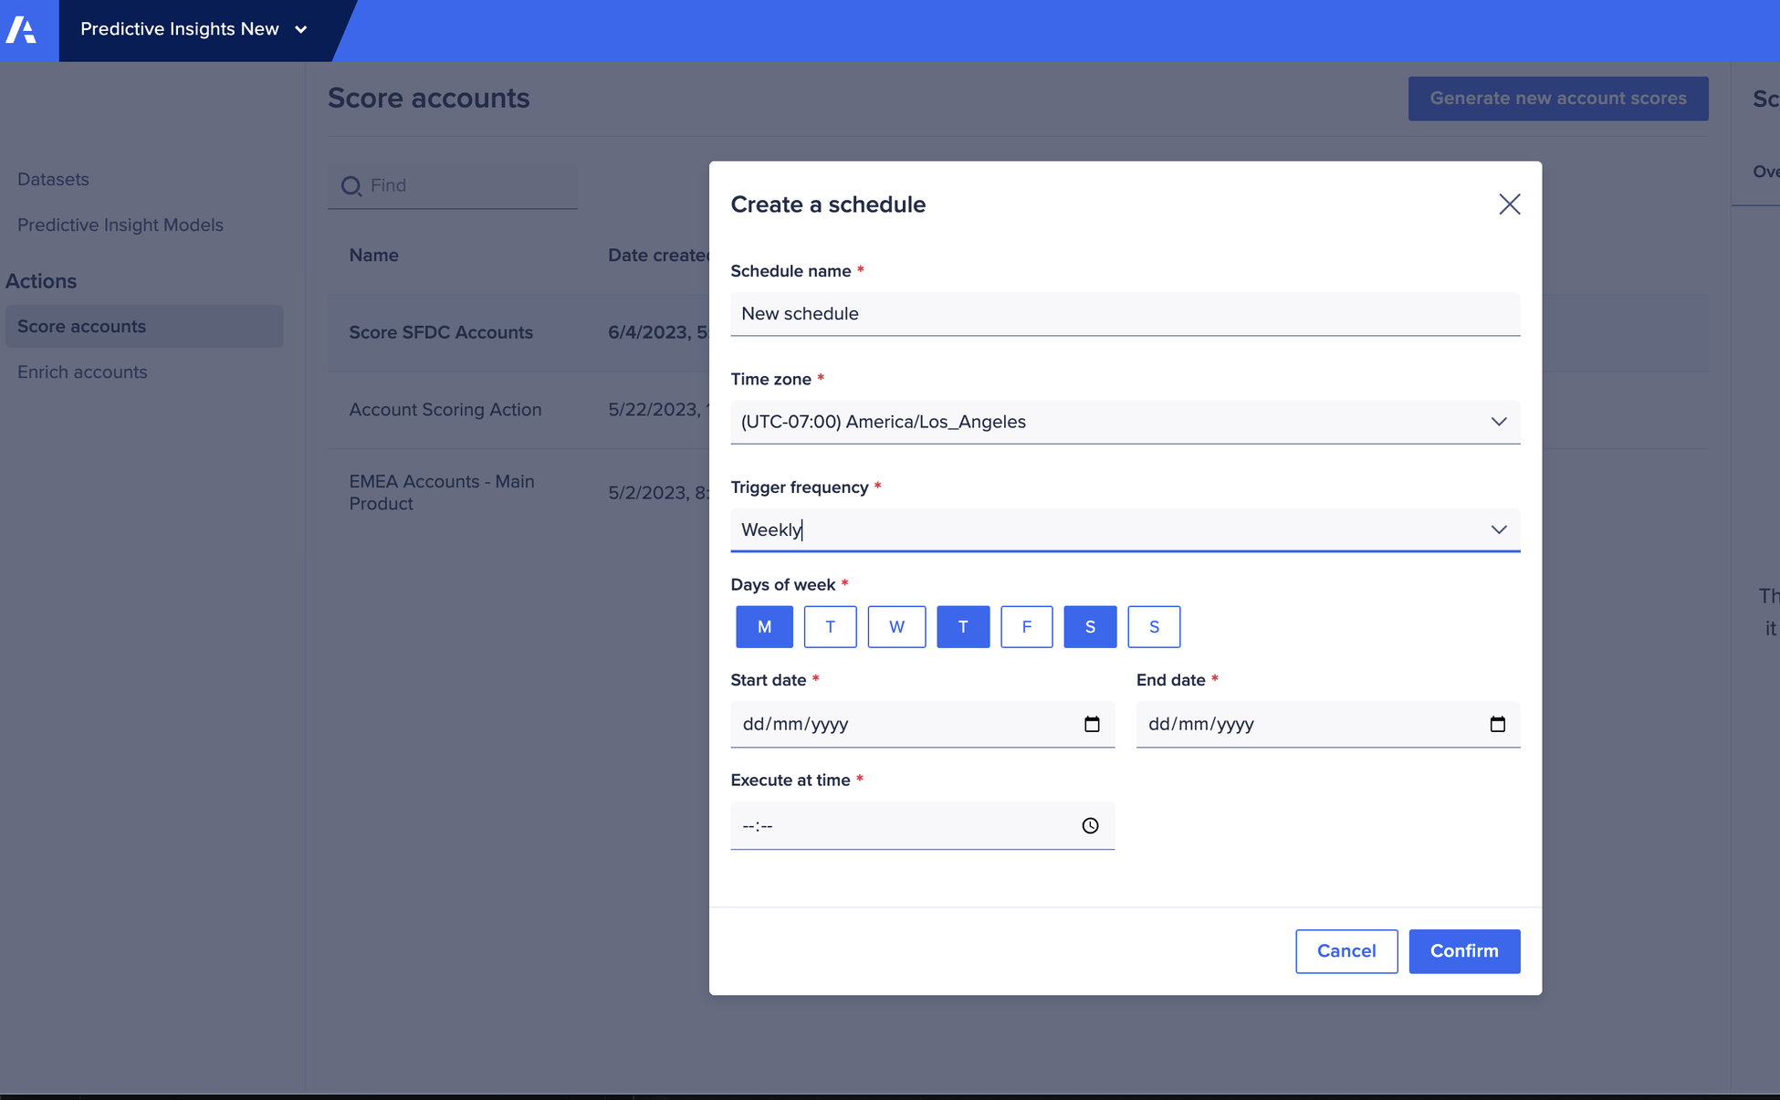The width and height of the screenshot is (1780, 1100).
Task: Click the Find search magnifier icon
Action: pos(351,186)
